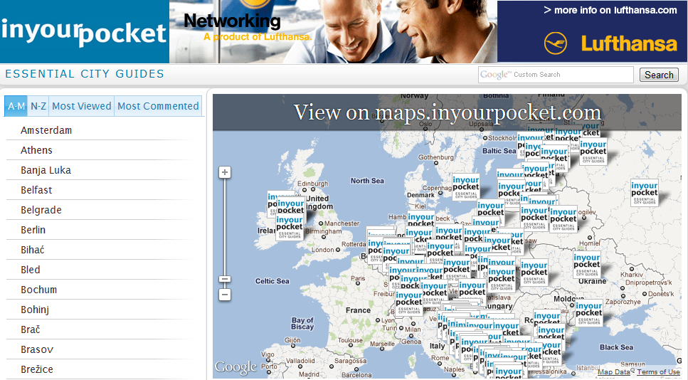688x380 pixels.
Task: Focus the Google Custom Search field
Action: pyautogui.click(x=556, y=75)
